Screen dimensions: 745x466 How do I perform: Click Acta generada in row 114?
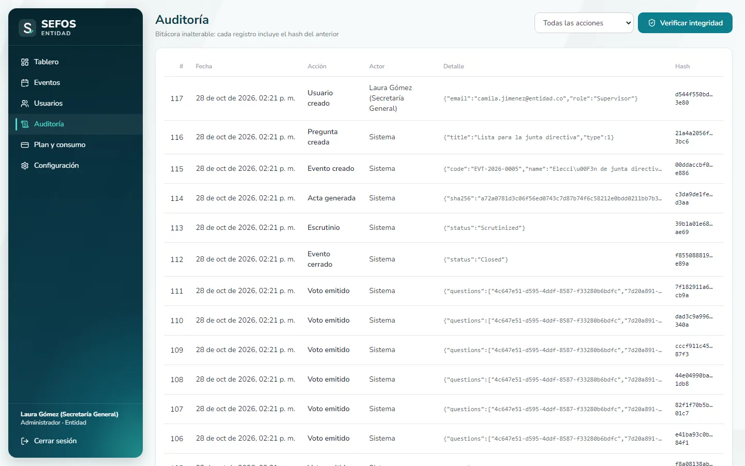(332, 198)
